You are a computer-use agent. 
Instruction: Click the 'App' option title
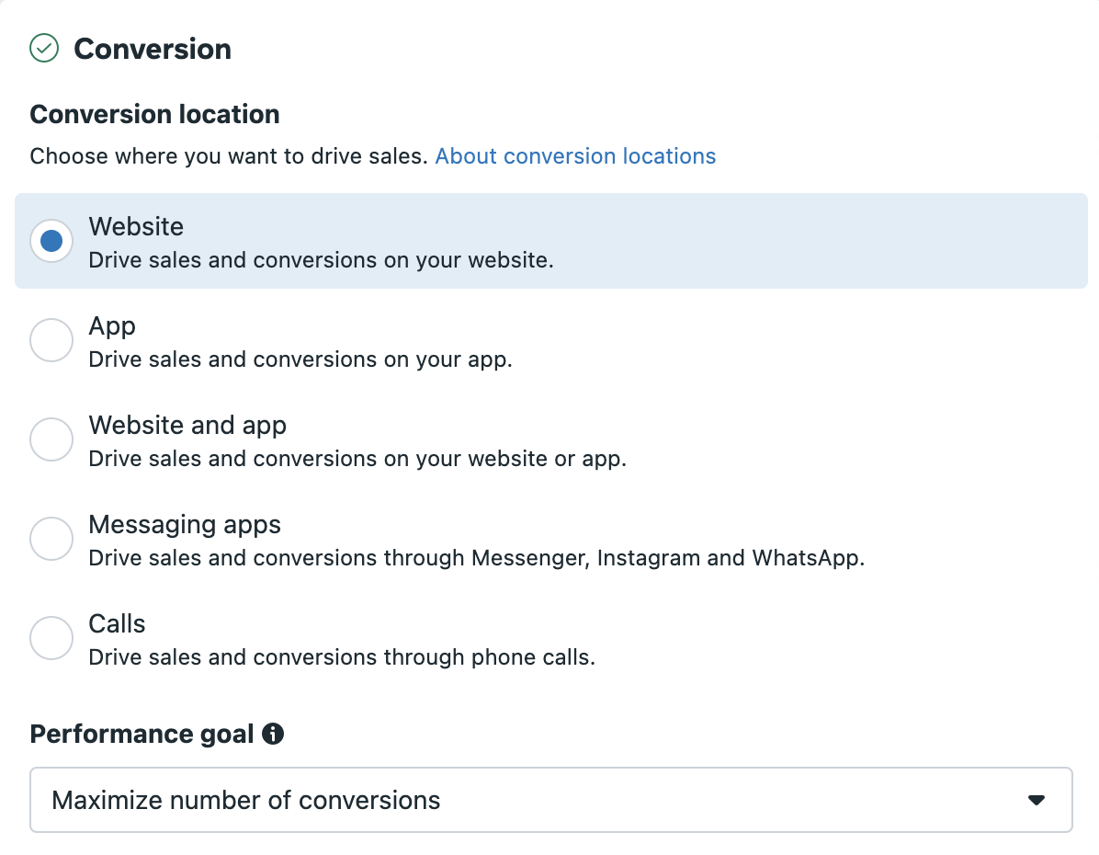click(112, 326)
